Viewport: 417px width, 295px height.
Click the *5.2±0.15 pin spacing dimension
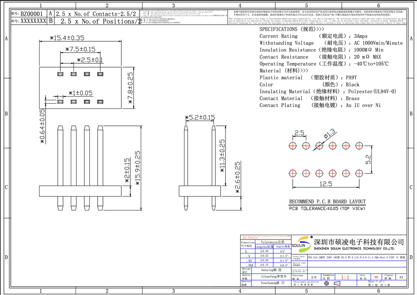pos(200,118)
